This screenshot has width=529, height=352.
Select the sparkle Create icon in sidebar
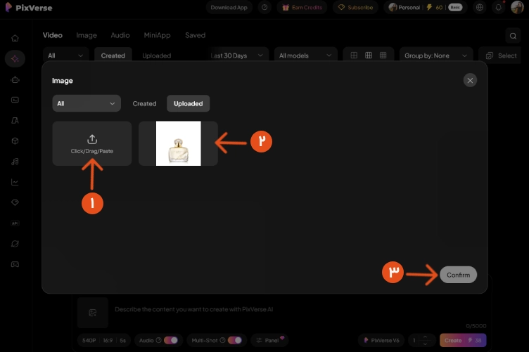tap(15, 58)
